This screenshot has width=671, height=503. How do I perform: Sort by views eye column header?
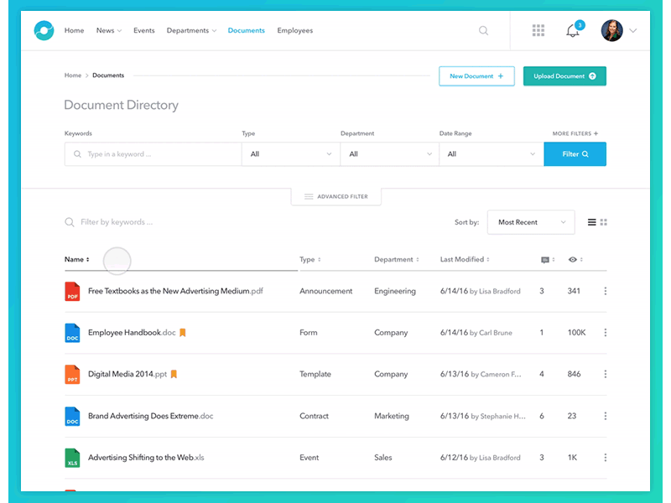click(575, 260)
